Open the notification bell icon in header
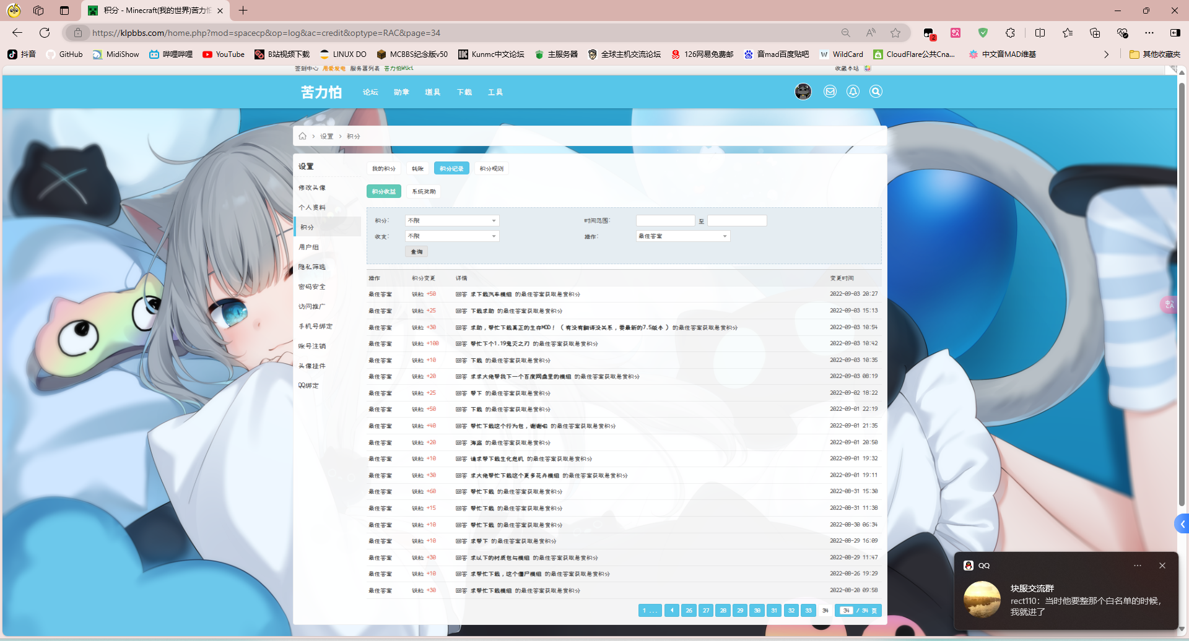 pyautogui.click(x=853, y=92)
